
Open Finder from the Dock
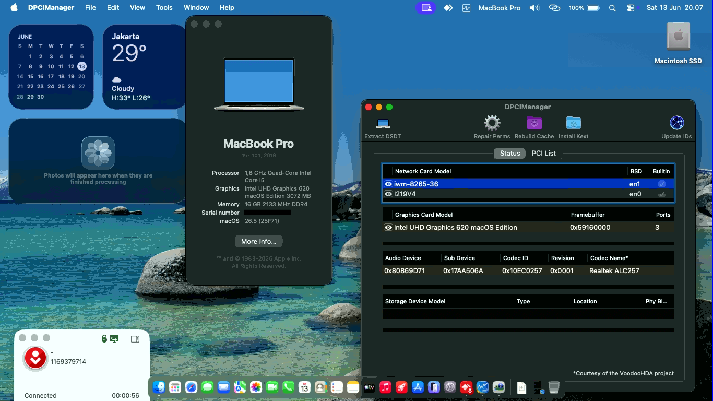(159, 387)
